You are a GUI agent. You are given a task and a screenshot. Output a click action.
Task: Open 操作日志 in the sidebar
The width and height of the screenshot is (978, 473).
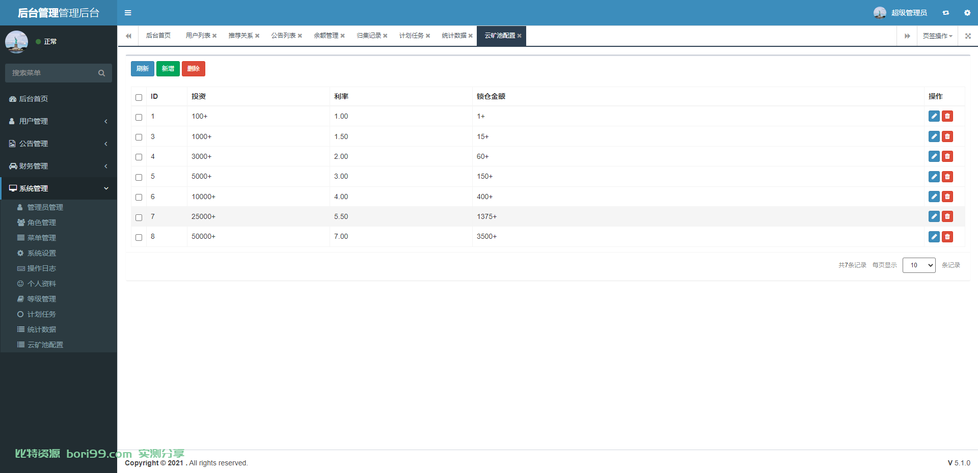[59, 268]
